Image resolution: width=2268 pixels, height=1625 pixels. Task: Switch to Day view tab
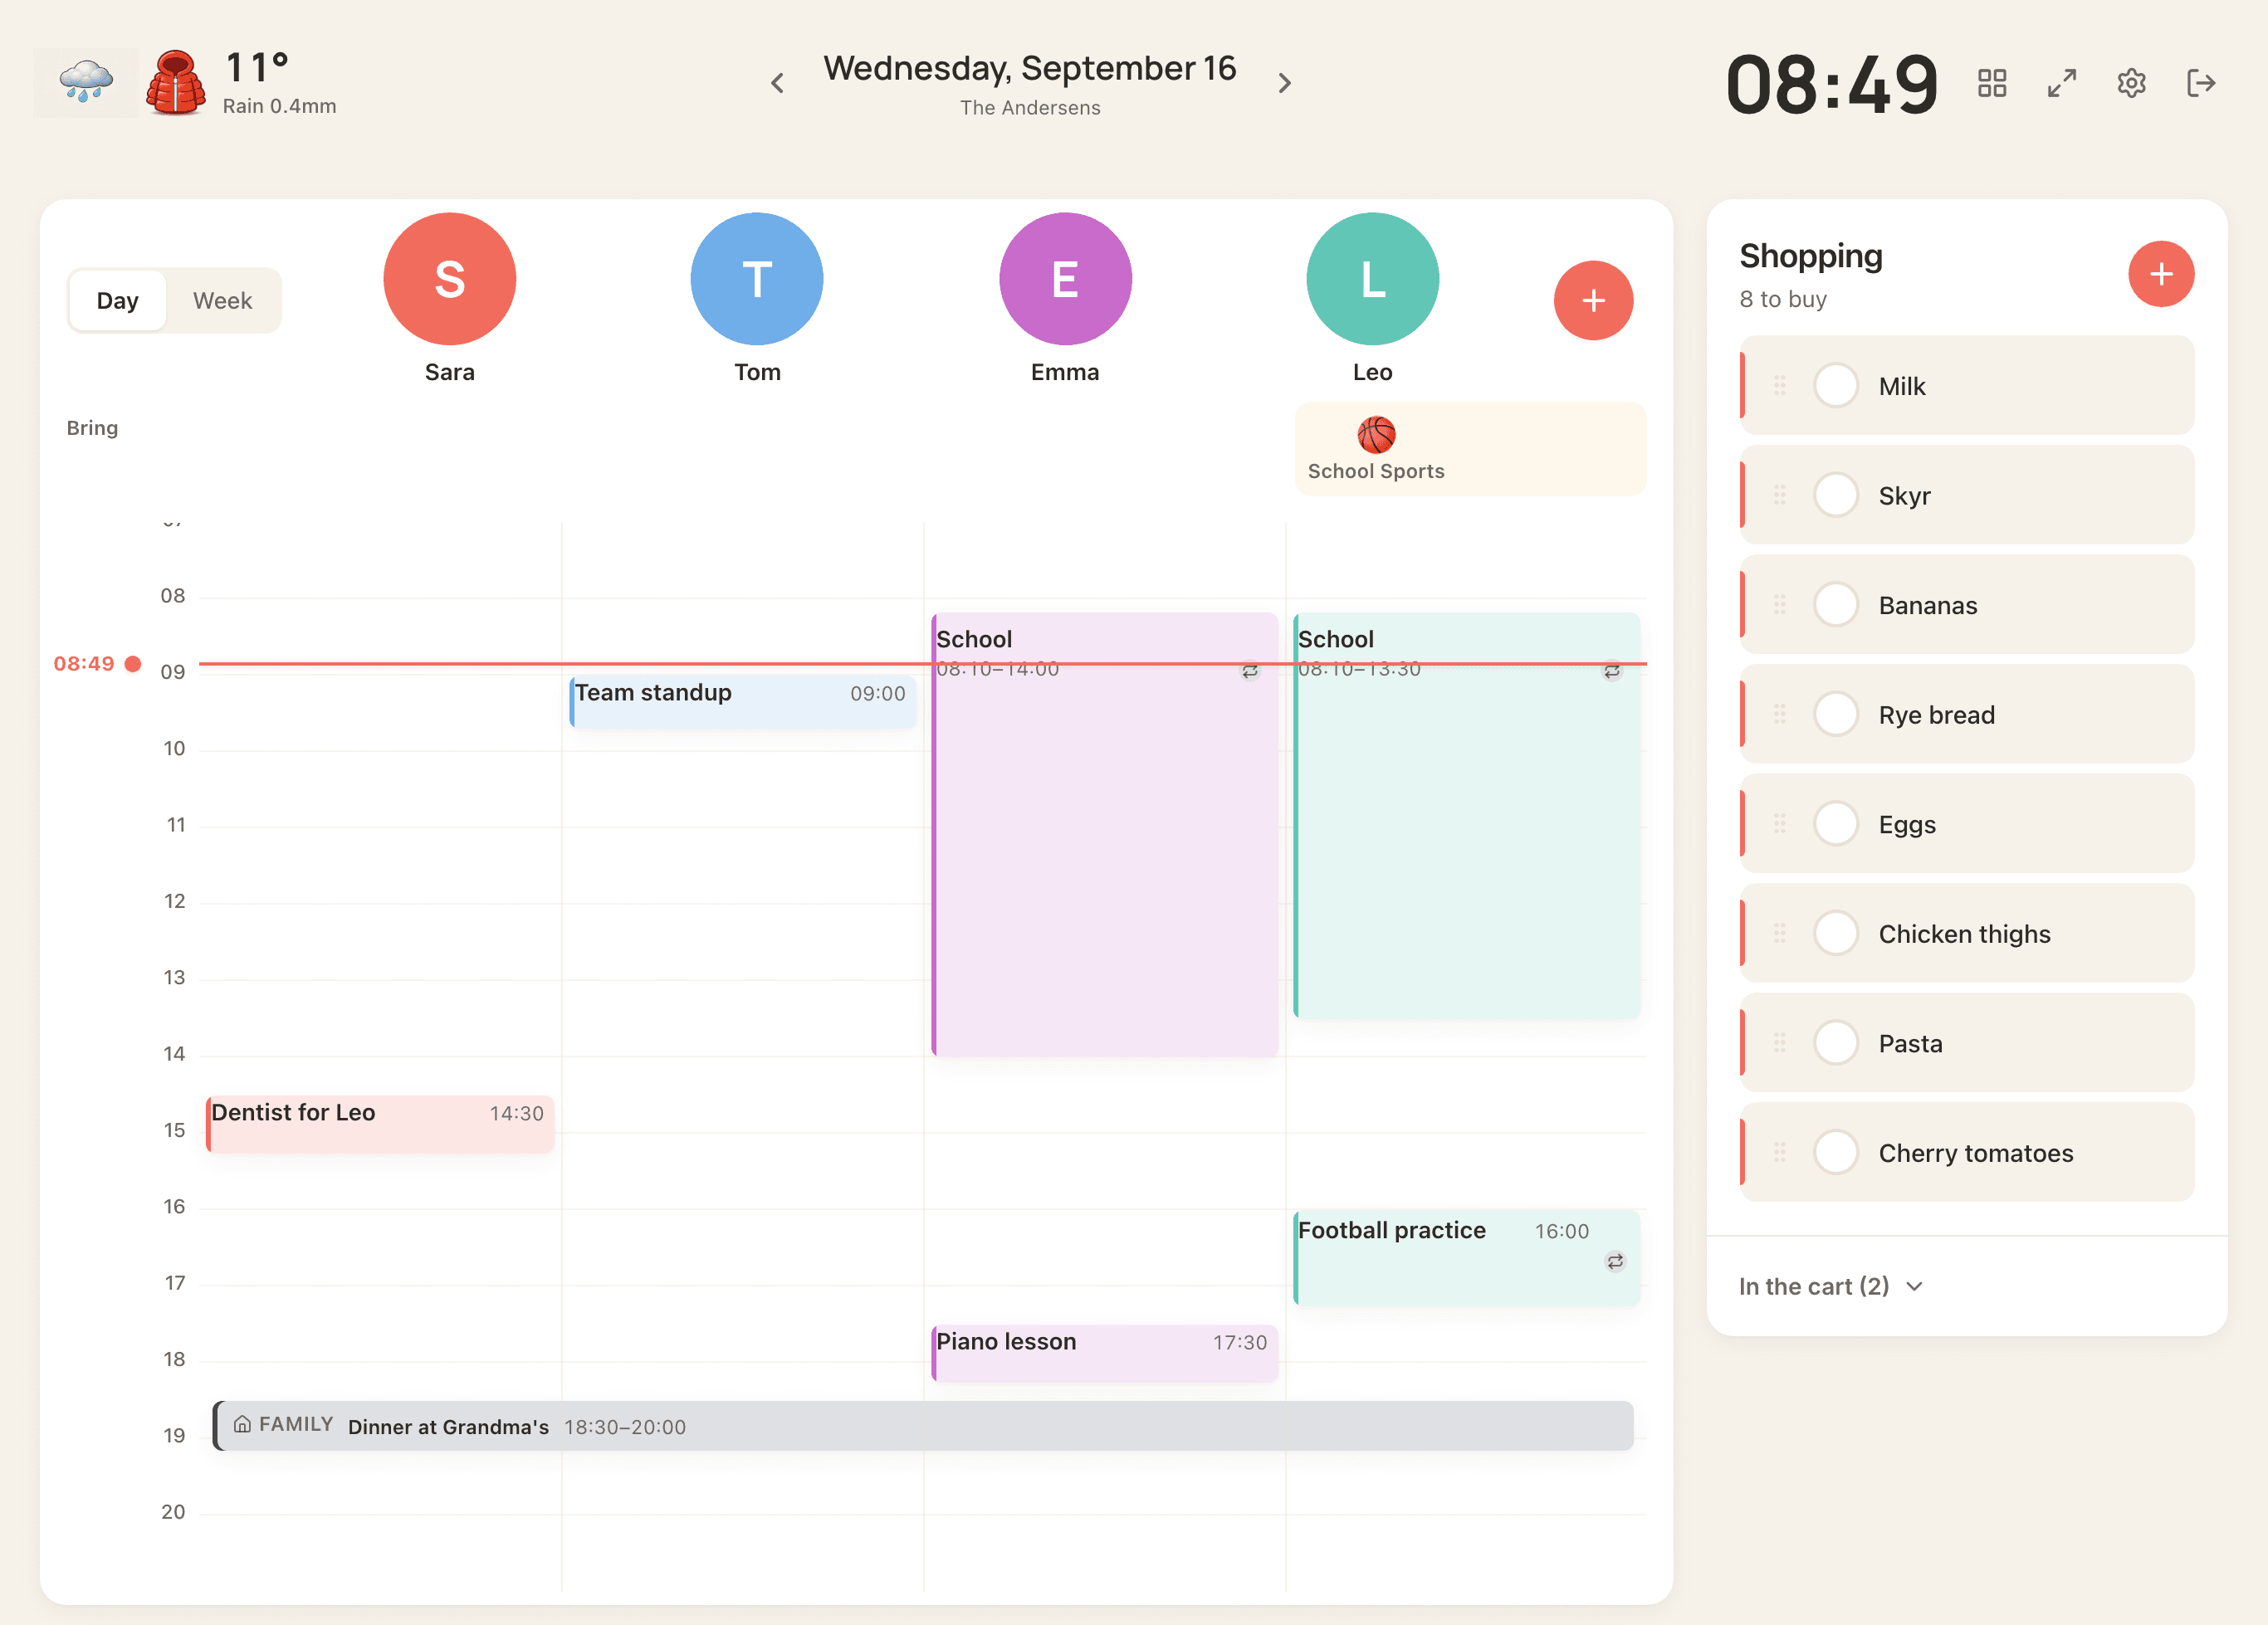point(118,300)
